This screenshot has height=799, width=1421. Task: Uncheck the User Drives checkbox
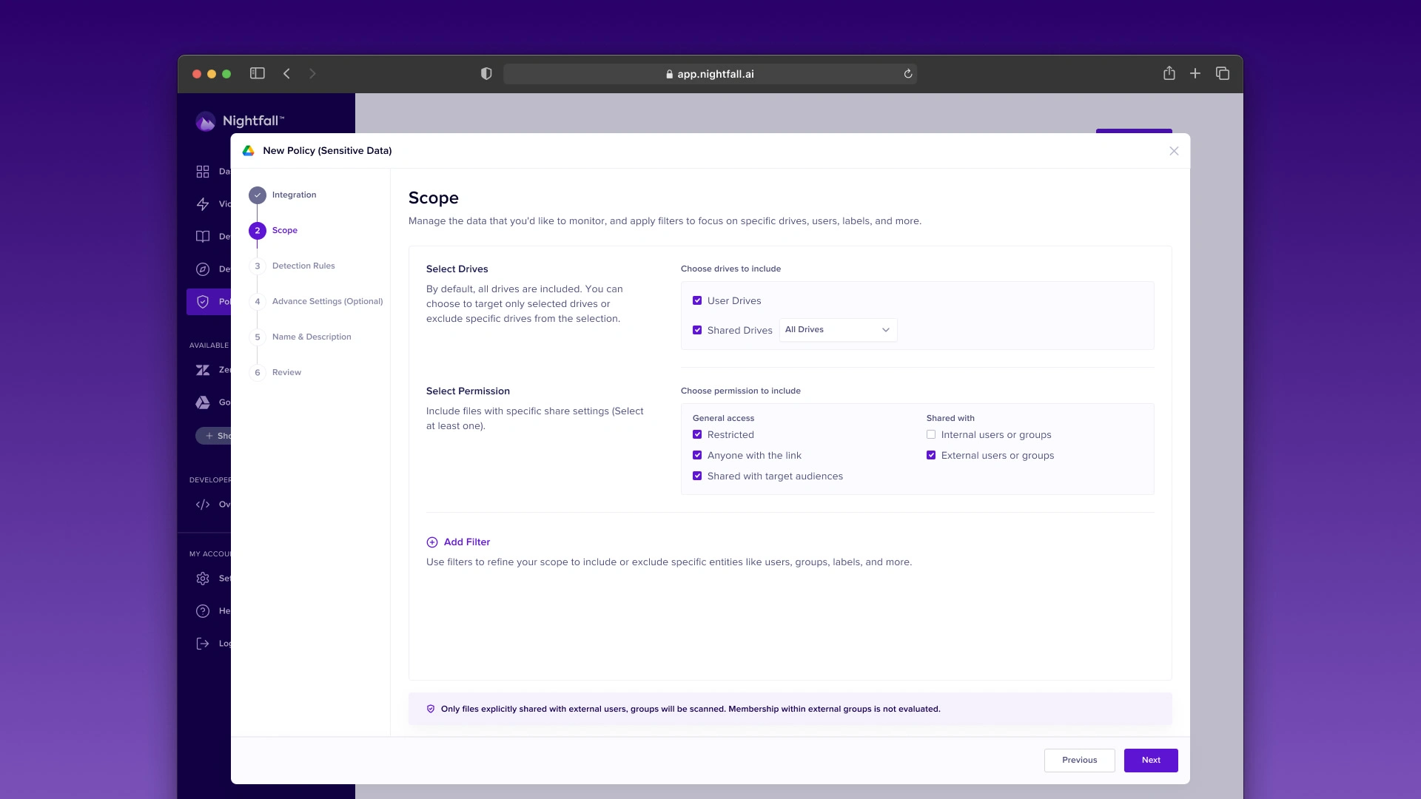tap(697, 301)
